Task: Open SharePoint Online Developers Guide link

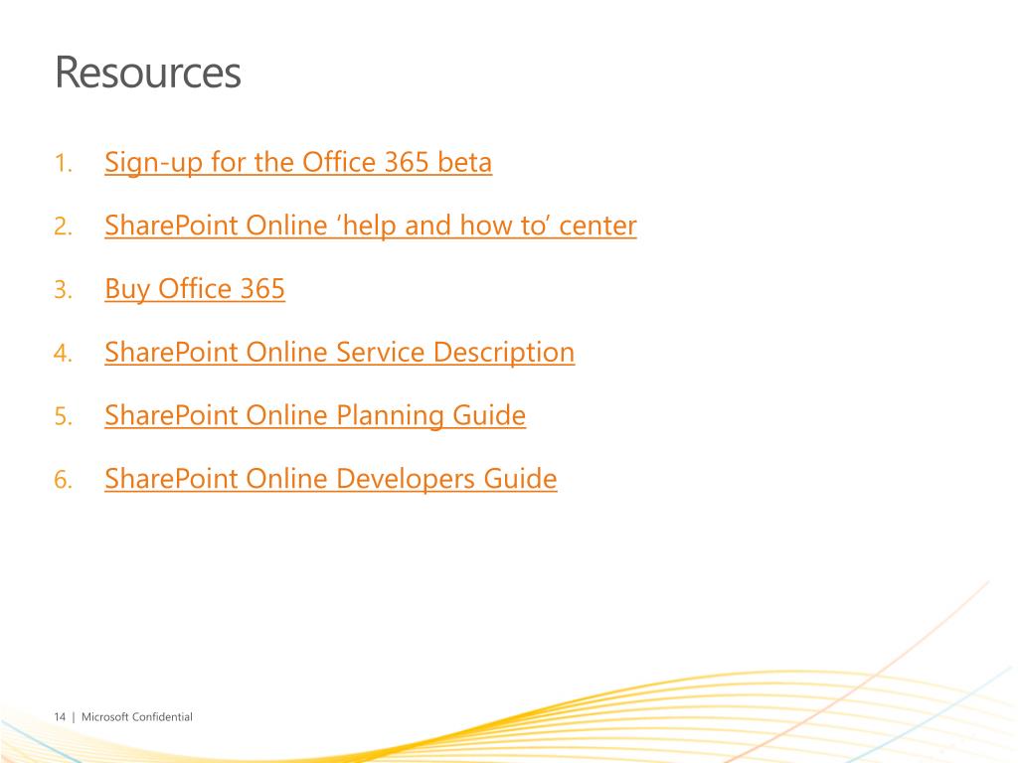Action: [x=330, y=479]
